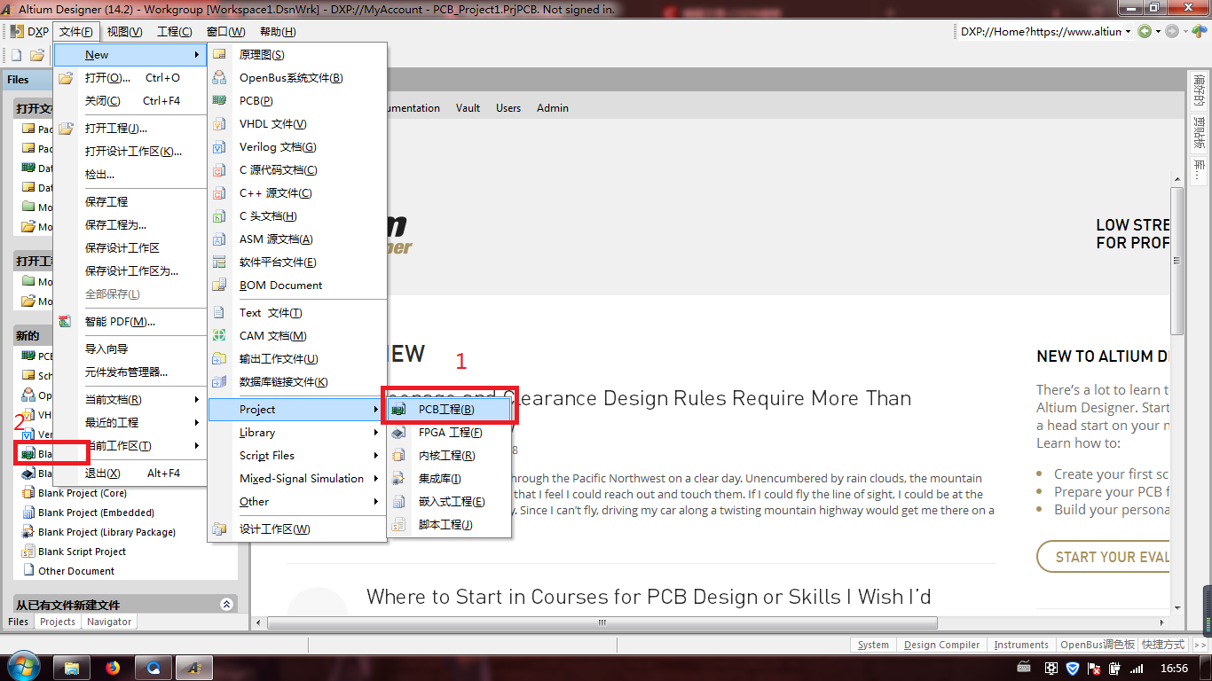Open Firefox from the taskbar
The width and height of the screenshot is (1212, 681).
click(x=113, y=667)
